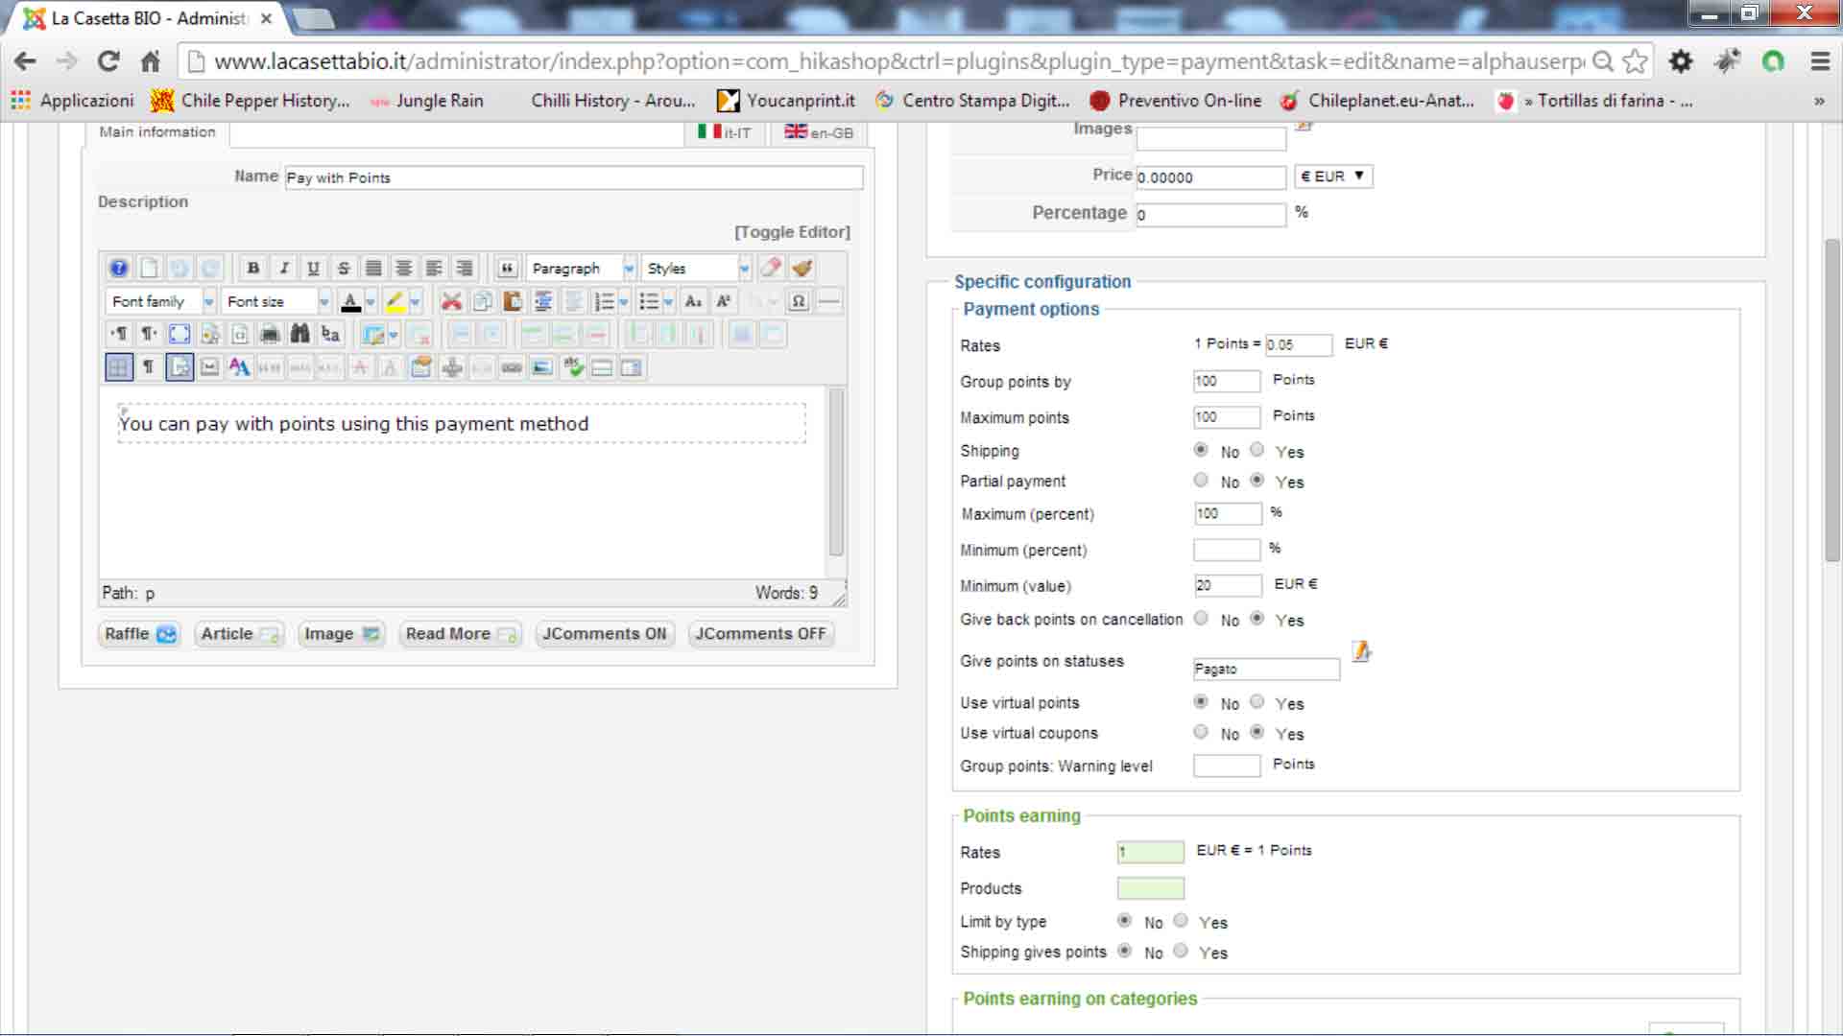Click the blockquote icon

pyautogui.click(x=507, y=269)
